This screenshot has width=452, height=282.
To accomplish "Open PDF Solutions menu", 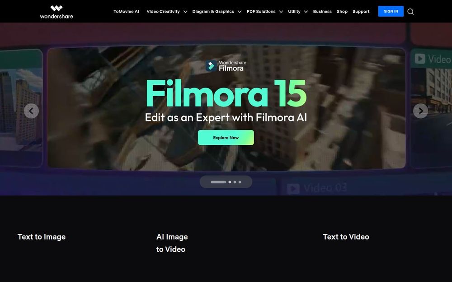I will pos(261,12).
